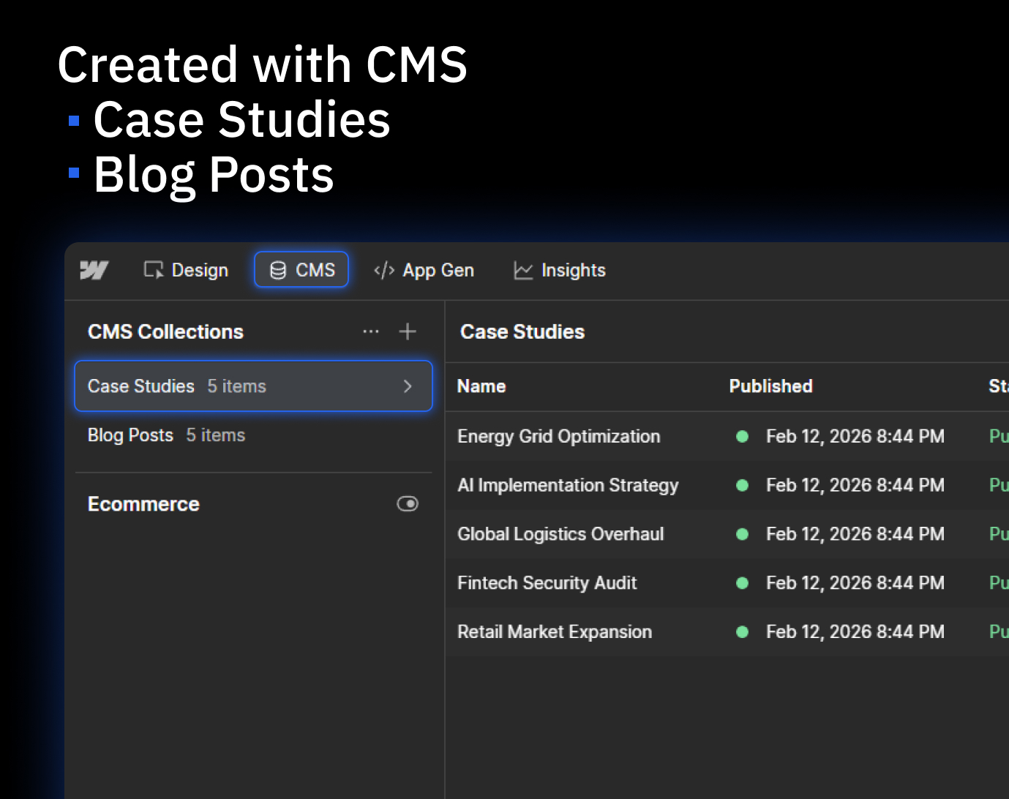Open the CMS Collections ellipsis menu icon

[371, 331]
